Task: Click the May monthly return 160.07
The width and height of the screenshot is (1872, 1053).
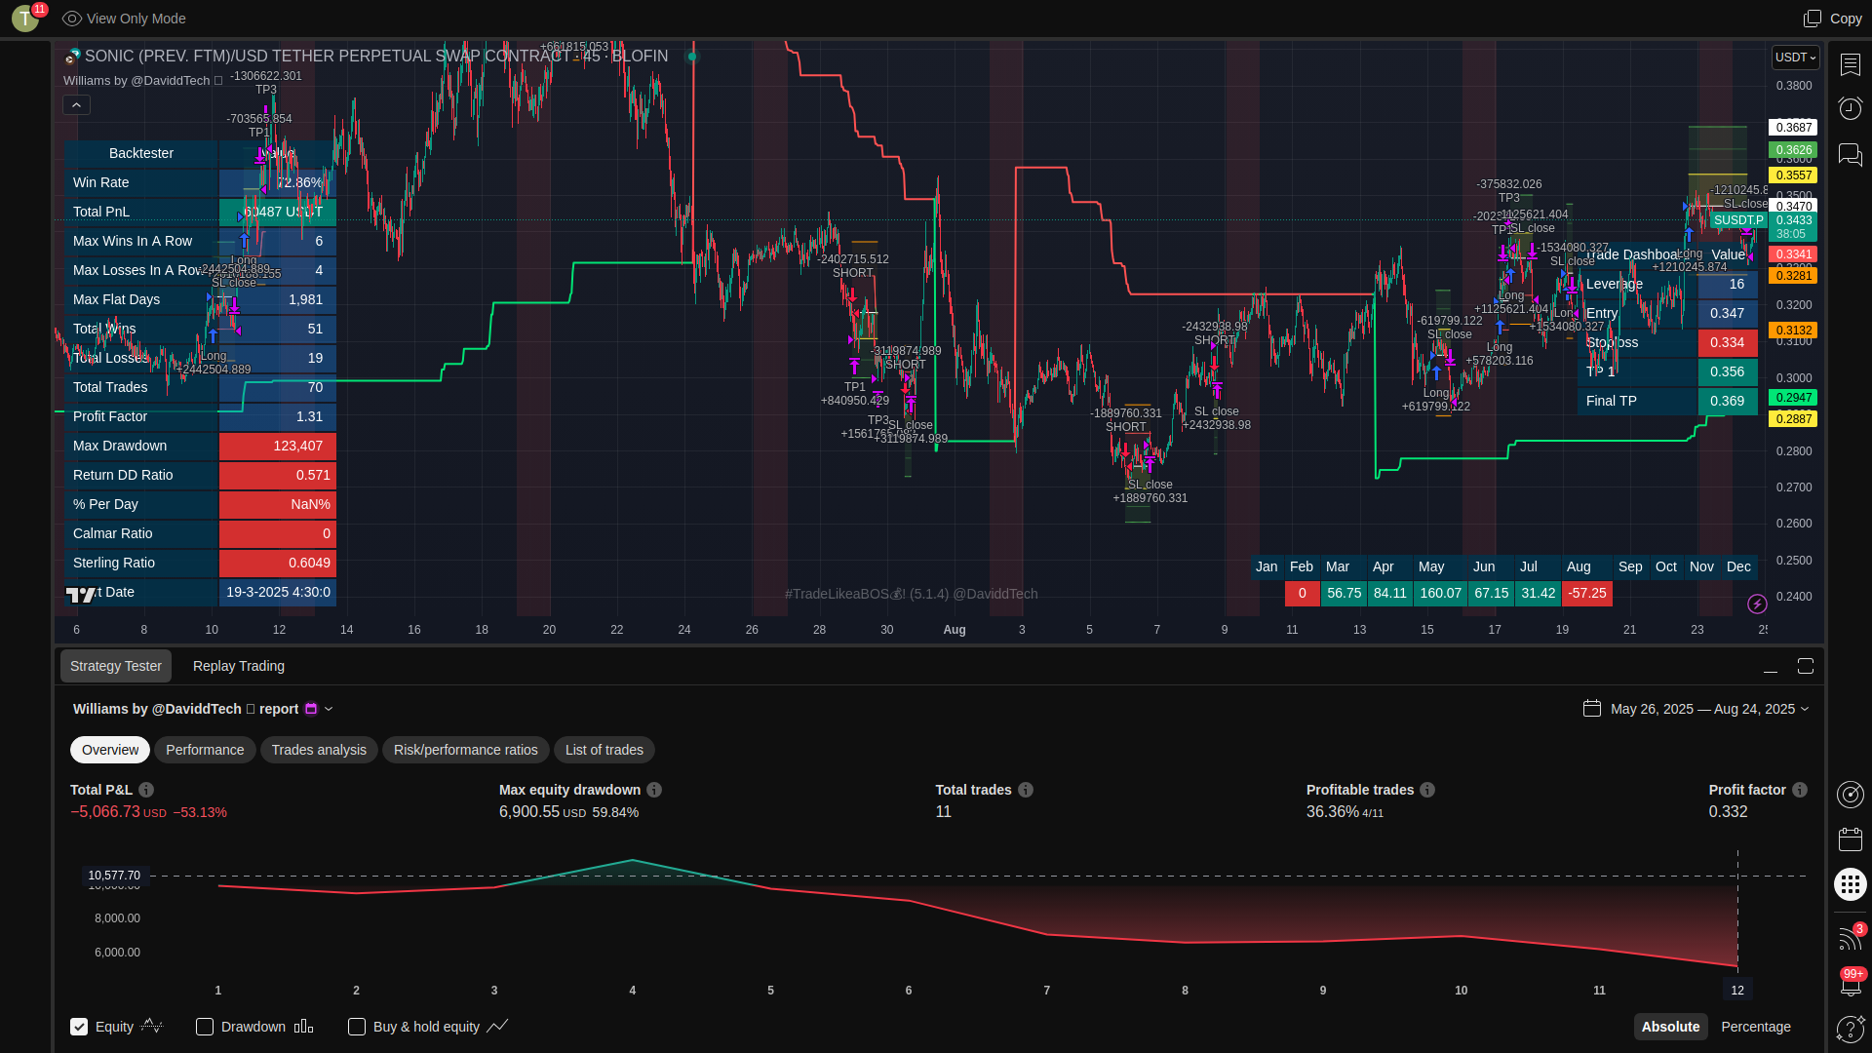Action: (1440, 594)
